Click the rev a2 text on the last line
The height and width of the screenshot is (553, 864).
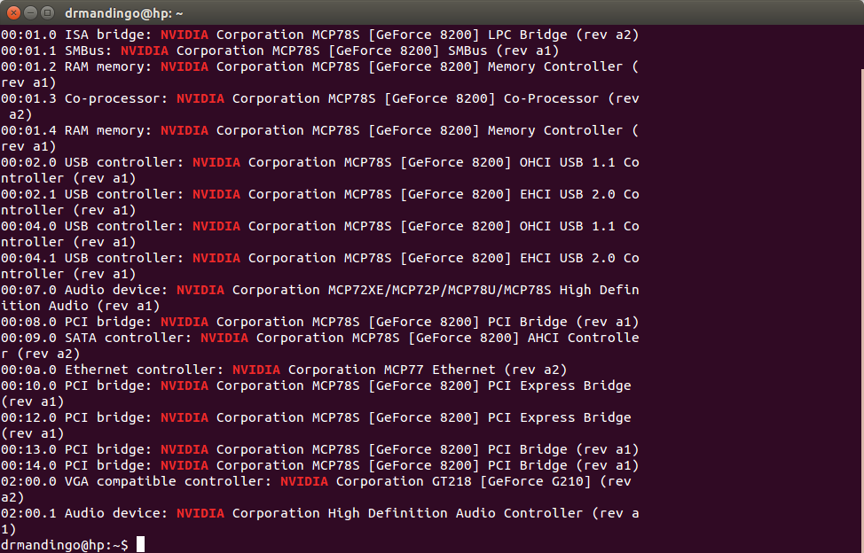18,496
